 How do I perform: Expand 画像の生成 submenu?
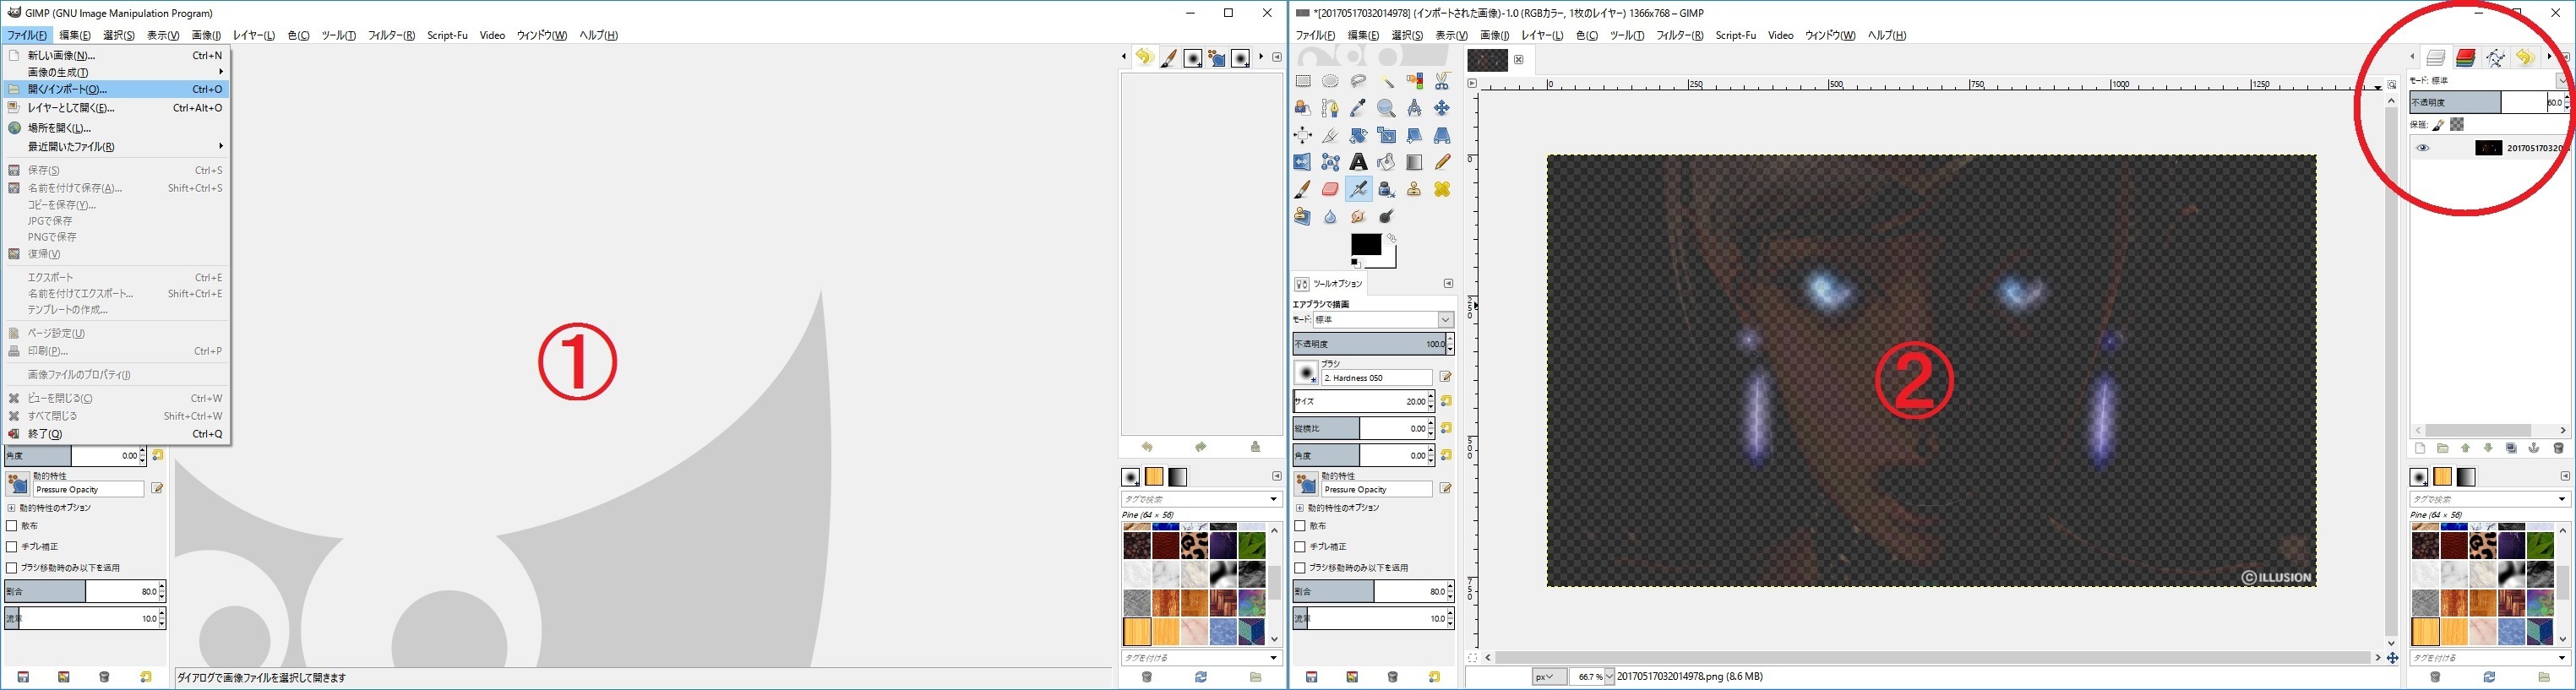pos(116,72)
